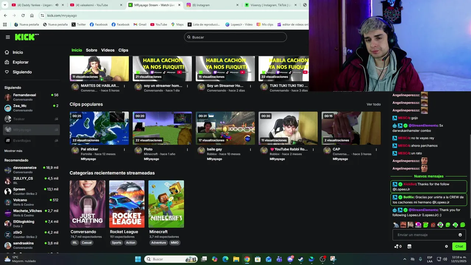The height and width of the screenshot is (265, 471).
Task: Click the Casual tag under Conversando
Action: [86, 243]
